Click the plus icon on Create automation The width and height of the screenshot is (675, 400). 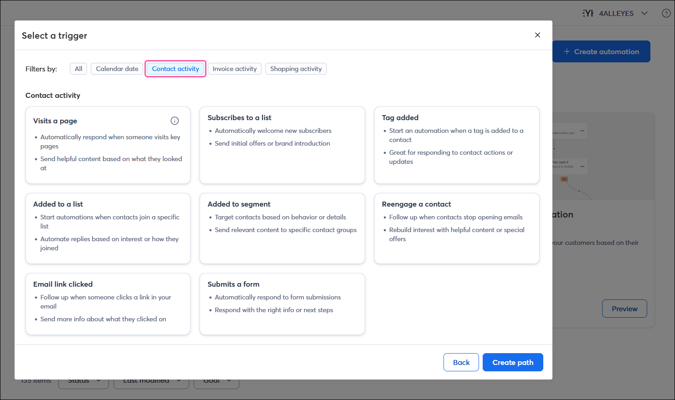click(x=567, y=51)
